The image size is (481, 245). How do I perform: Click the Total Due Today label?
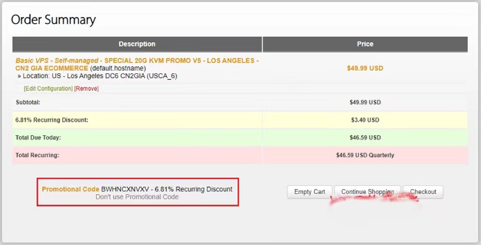click(x=38, y=138)
